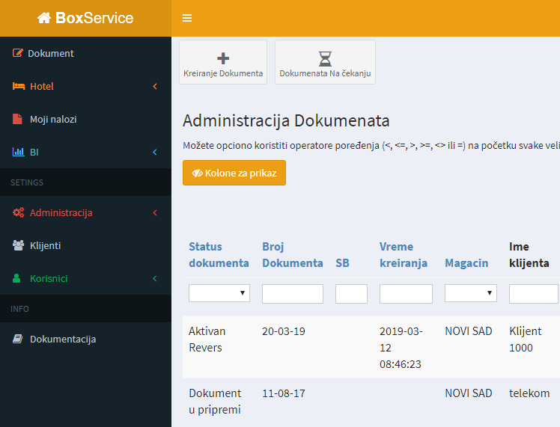The image size is (560, 427).
Task: Click the BI bar chart icon
Action: [18, 152]
